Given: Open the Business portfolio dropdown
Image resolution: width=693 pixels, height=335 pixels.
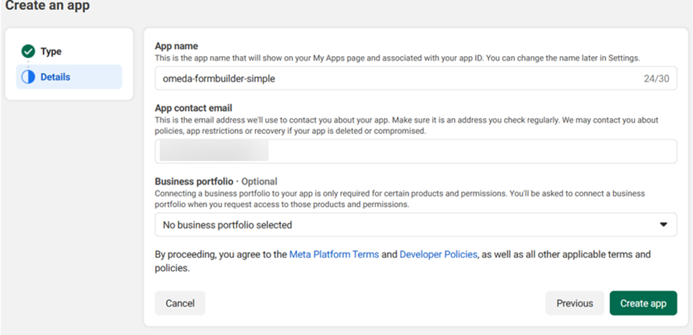Looking at the screenshot, I should [415, 225].
